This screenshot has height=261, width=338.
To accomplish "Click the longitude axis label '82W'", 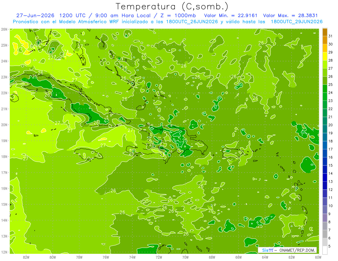I will pos(26,257).
